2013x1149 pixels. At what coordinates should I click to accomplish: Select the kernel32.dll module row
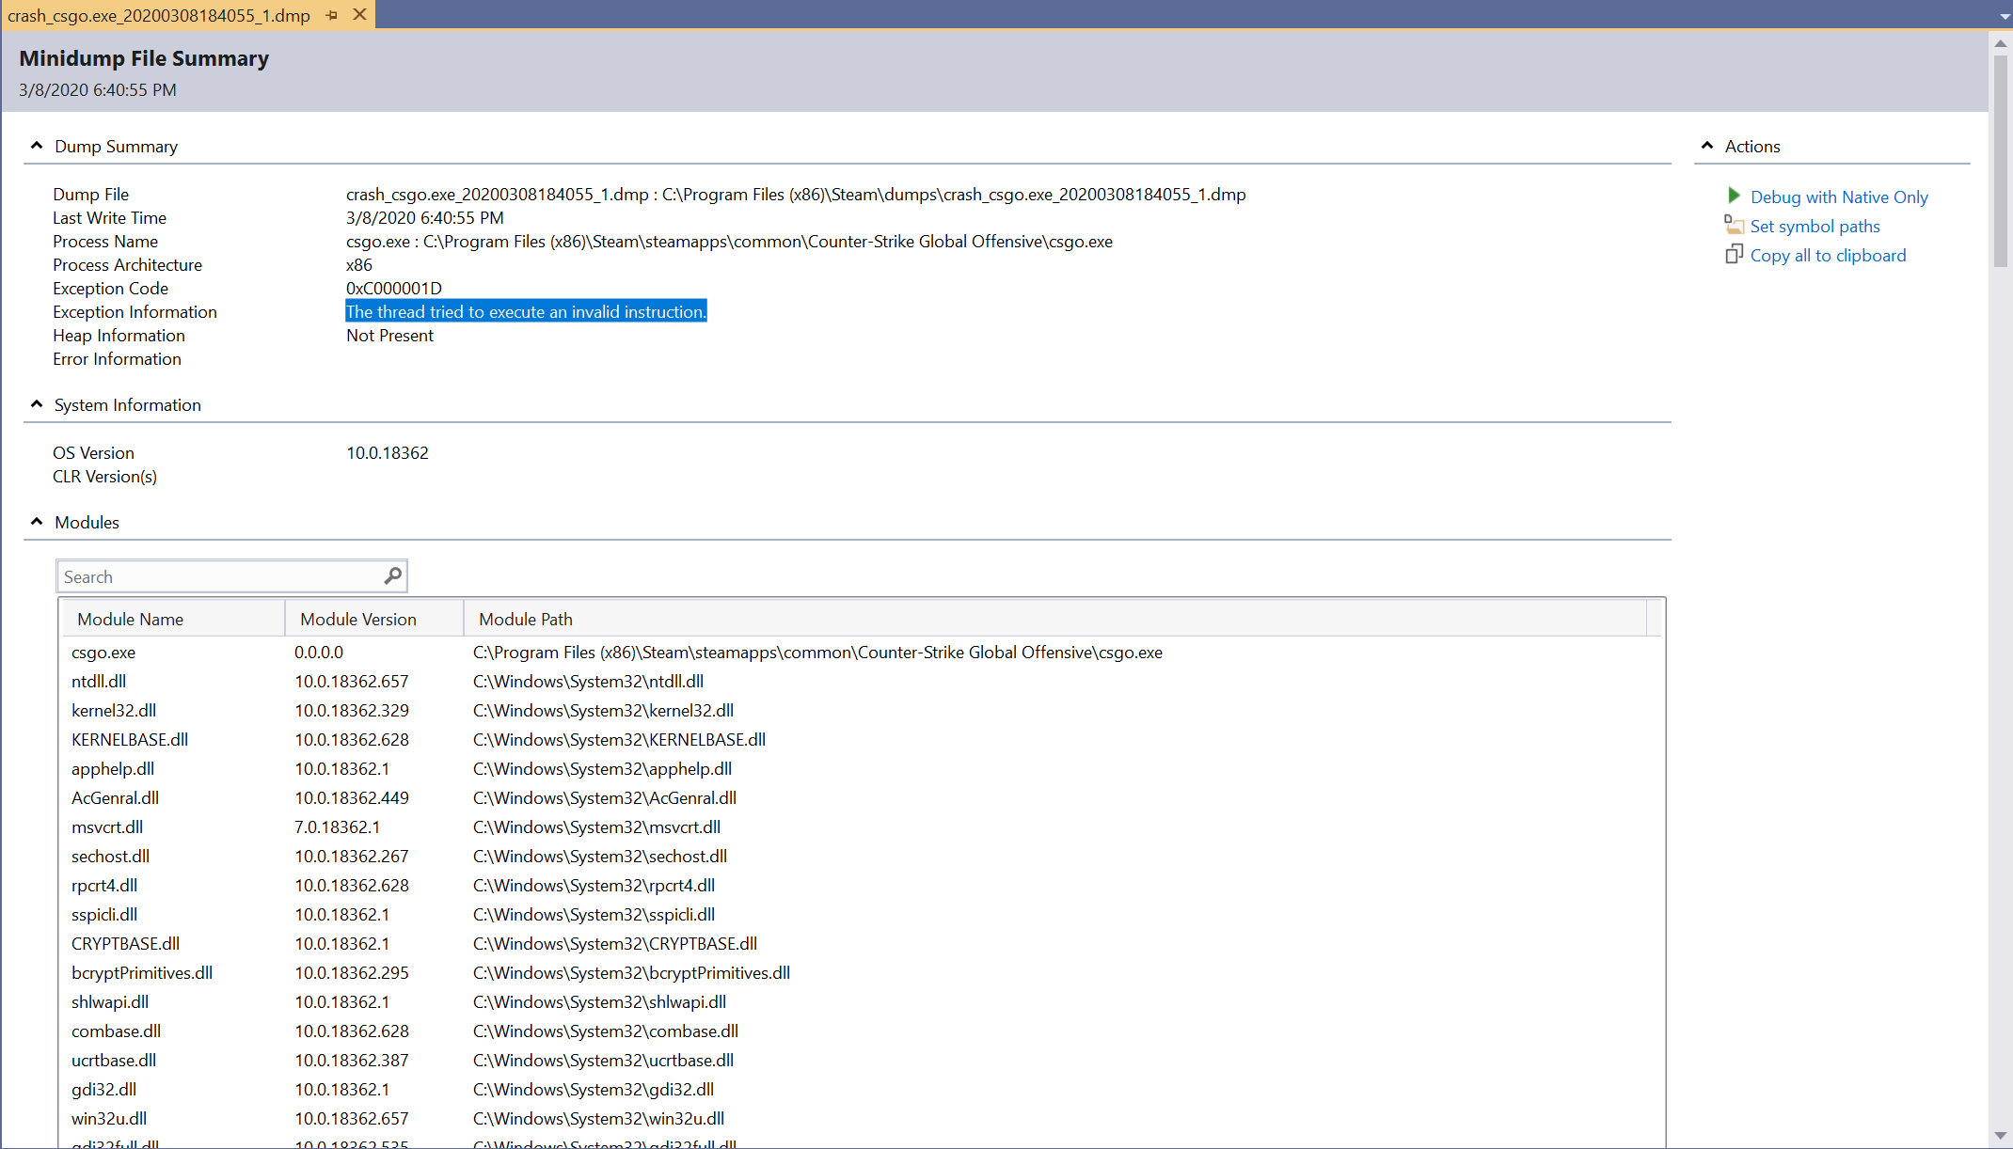point(861,710)
